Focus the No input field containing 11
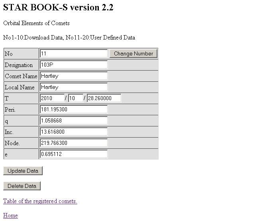 click(x=73, y=53)
